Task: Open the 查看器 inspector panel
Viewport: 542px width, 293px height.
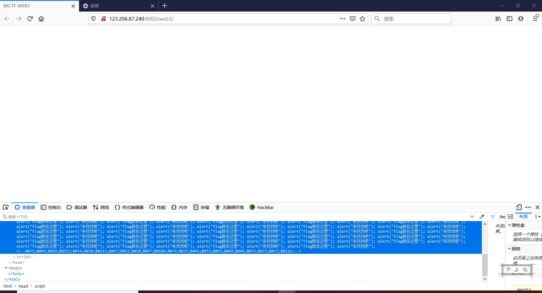Action: click(25, 207)
